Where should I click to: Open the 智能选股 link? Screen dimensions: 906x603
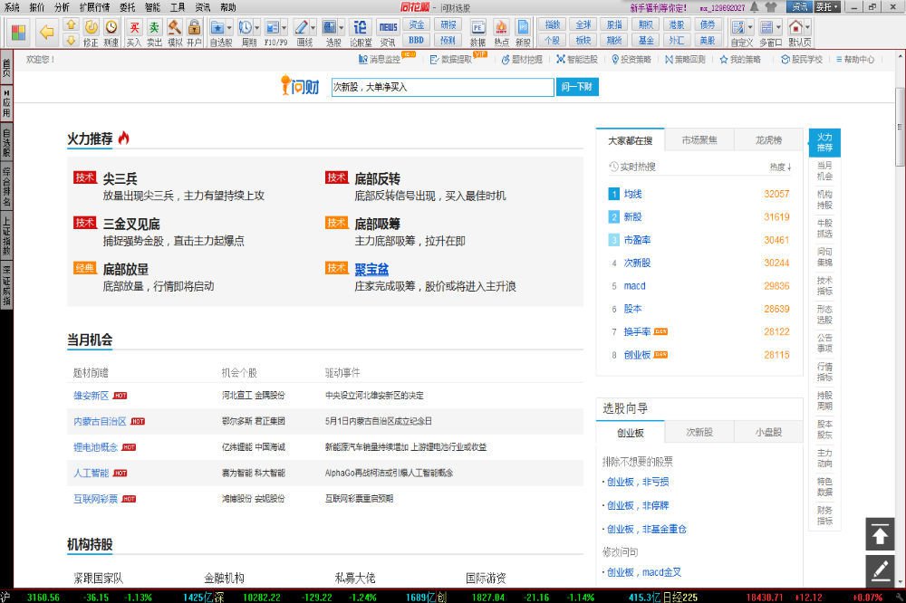[x=576, y=59]
